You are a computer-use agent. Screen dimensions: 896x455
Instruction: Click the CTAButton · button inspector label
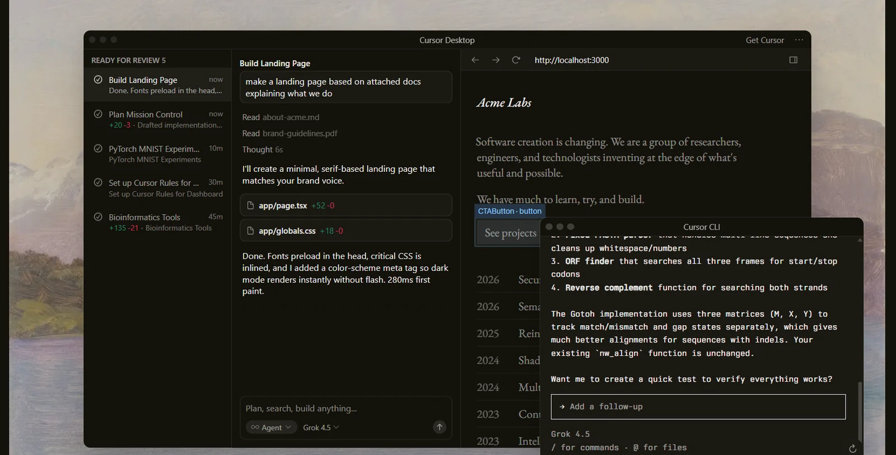coord(510,211)
